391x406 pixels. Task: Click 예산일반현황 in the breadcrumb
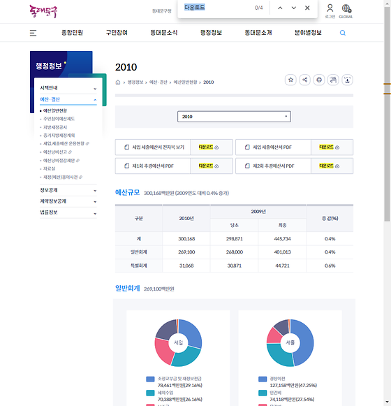click(185, 82)
